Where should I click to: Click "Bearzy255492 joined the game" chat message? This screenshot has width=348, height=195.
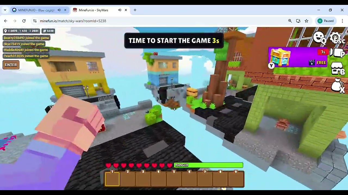click(x=26, y=38)
